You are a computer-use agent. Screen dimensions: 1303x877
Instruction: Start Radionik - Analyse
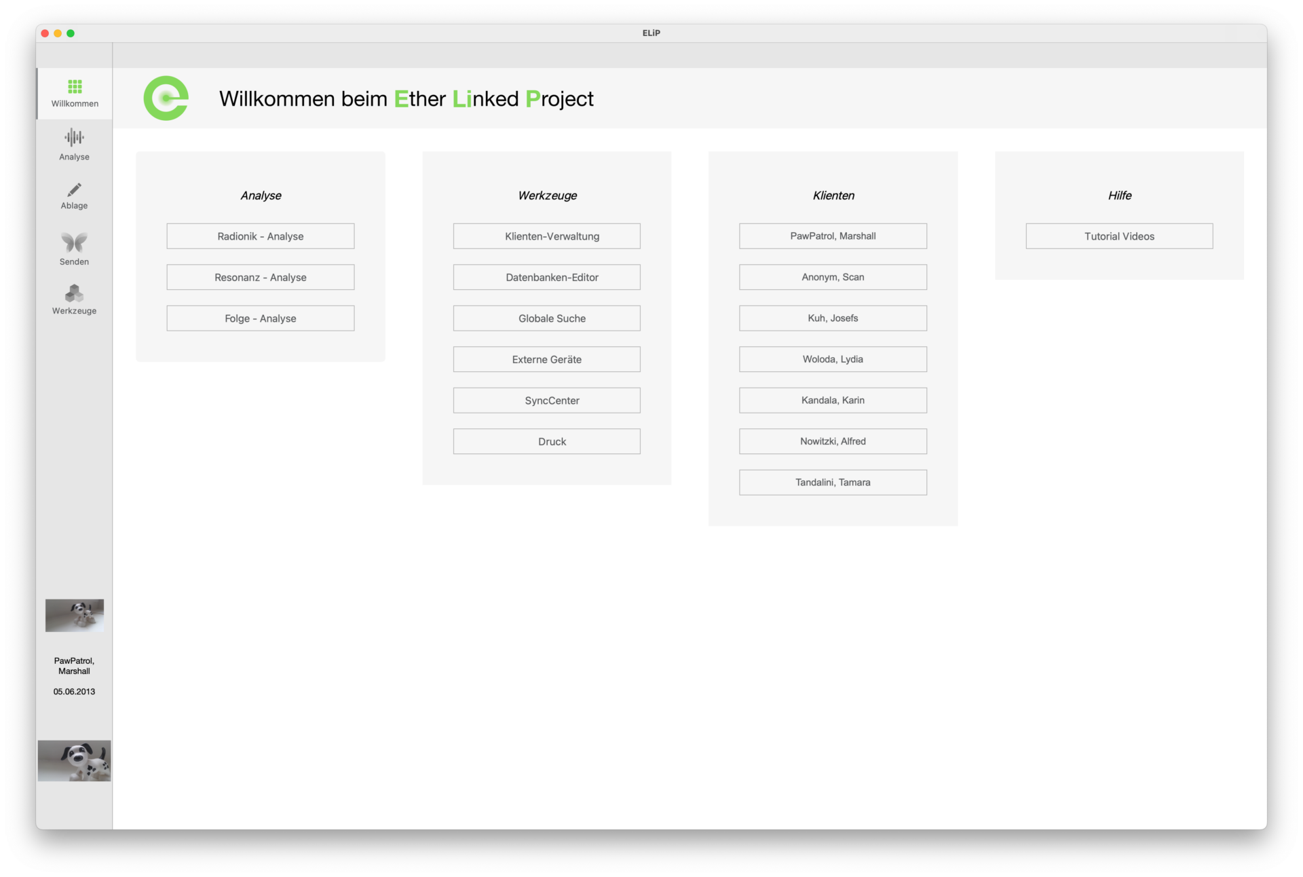(x=261, y=236)
